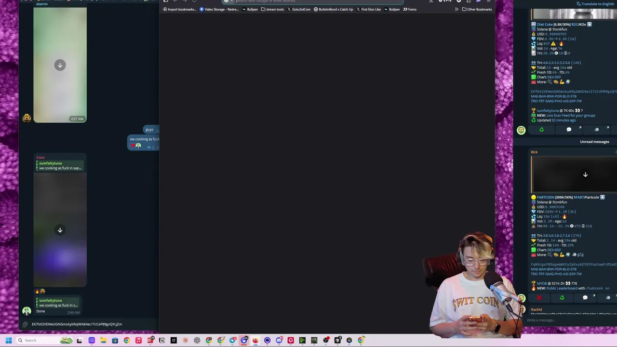Viewport: 617px width, 347px height.
Task: Click the red X button under FARTCOIN message
Action: 539,298
